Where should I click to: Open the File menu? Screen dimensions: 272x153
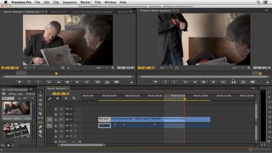(37, 2)
